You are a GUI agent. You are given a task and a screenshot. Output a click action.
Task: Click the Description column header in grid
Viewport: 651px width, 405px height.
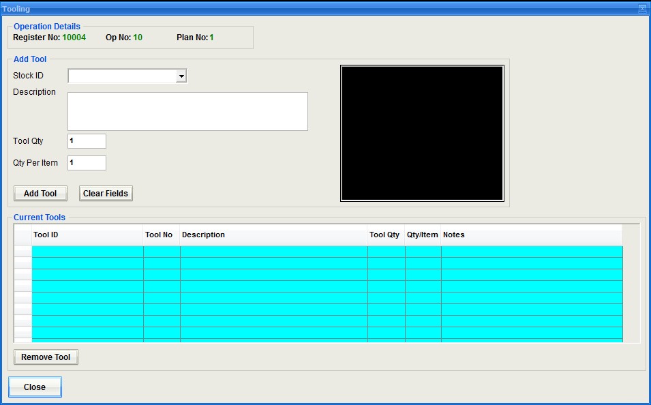(273, 235)
